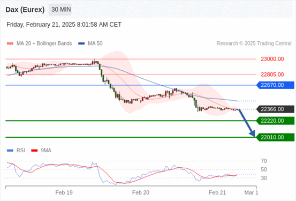This screenshot has height=201, width=296.
Task: Click the MA 20 + Bollinger Bands legend swatch
Action: click(x=10, y=43)
